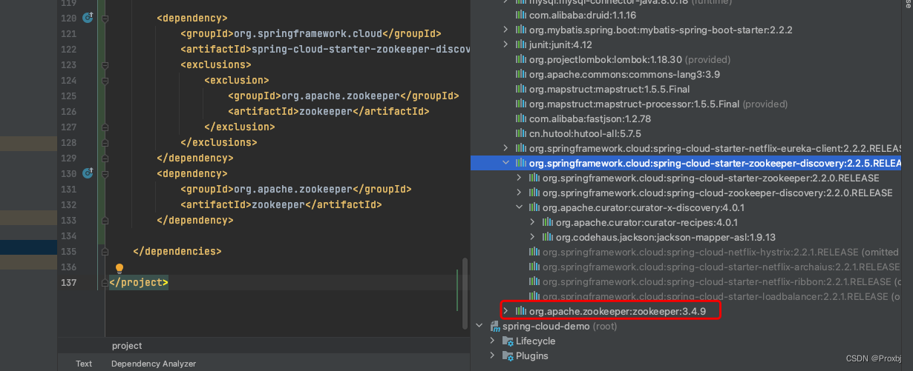The height and width of the screenshot is (371, 913).
Task: Click the library icon beside mapstruct-processor:1.5.5.Final
Action: [x=522, y=104]
